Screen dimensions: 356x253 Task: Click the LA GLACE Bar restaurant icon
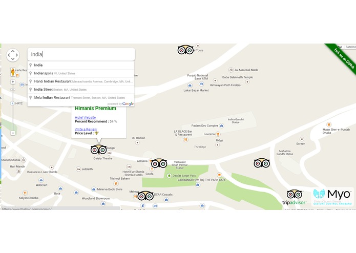(x=186, y=139)
